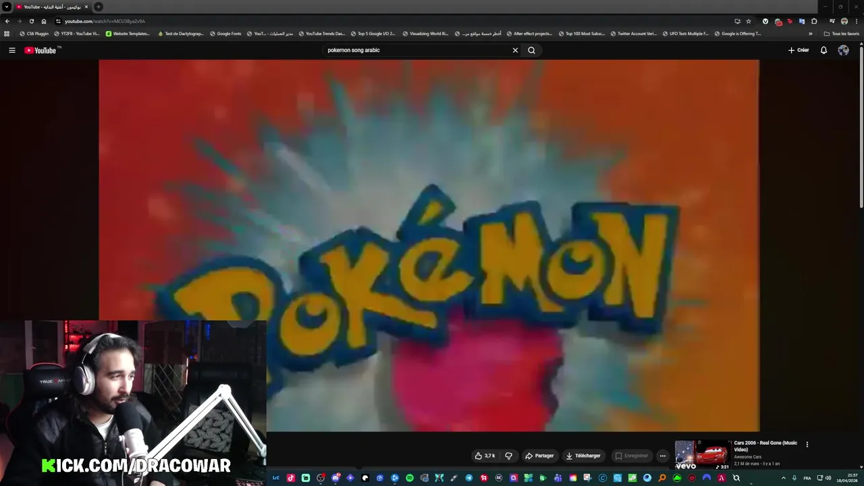
Task: Like the video showing 3,7 k
Action: pos(485,456)
